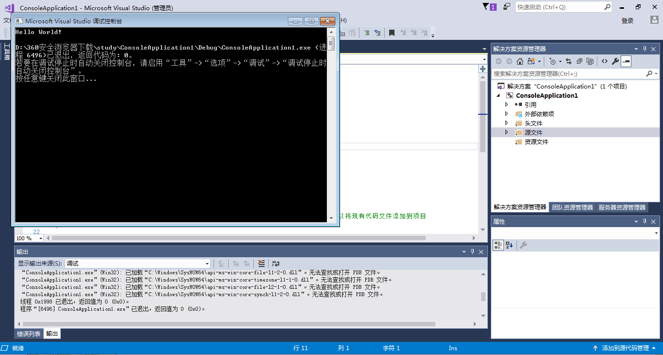663x355 pixels.
Task: Expand the 源文件 tree node
Action: click(x=506, y=132)
